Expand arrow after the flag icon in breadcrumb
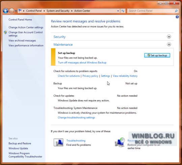The height and width of the screenshot is (165, 182). coord(24,11)
